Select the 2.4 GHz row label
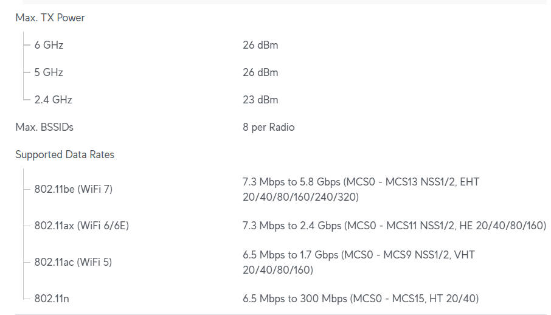The image size is (551, 315). [53, 100]
